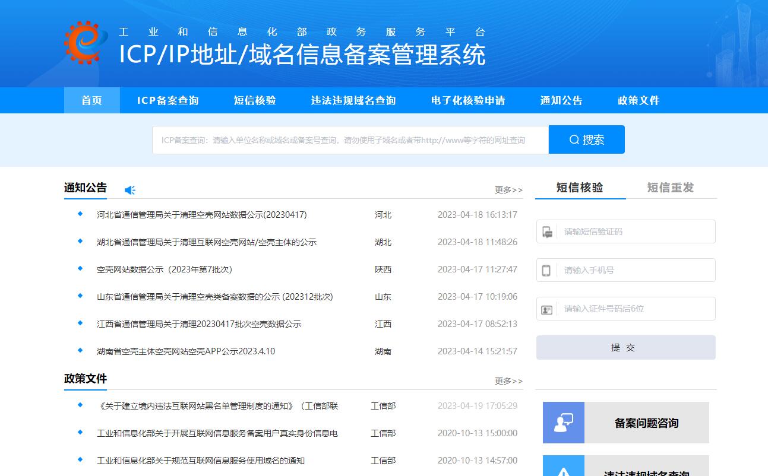Click the magnifier 搜索 button

(x=586, y=139)
